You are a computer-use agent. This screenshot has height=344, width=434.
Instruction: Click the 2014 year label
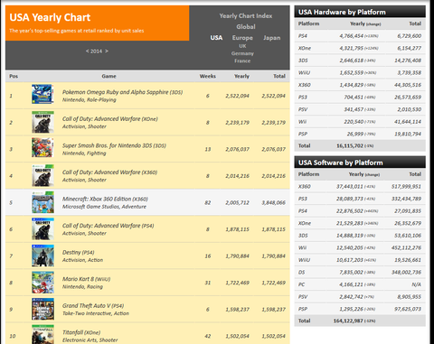click(x=97, y=51)
